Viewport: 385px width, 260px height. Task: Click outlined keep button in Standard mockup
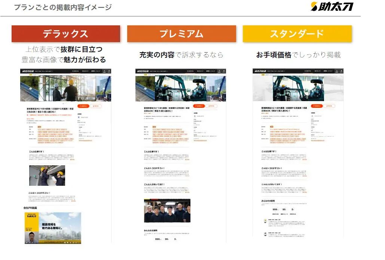[329, 106]
